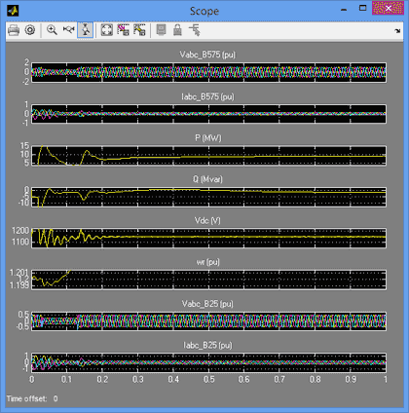This screenshot has width=409, height=413.
Task: Select the Vabc_B575 (pu) plot
Action: (x=208, y=72)
